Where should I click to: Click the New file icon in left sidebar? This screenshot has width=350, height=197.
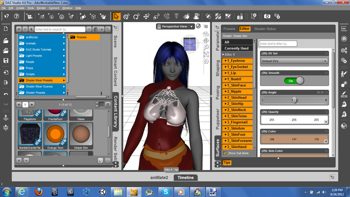6,29
